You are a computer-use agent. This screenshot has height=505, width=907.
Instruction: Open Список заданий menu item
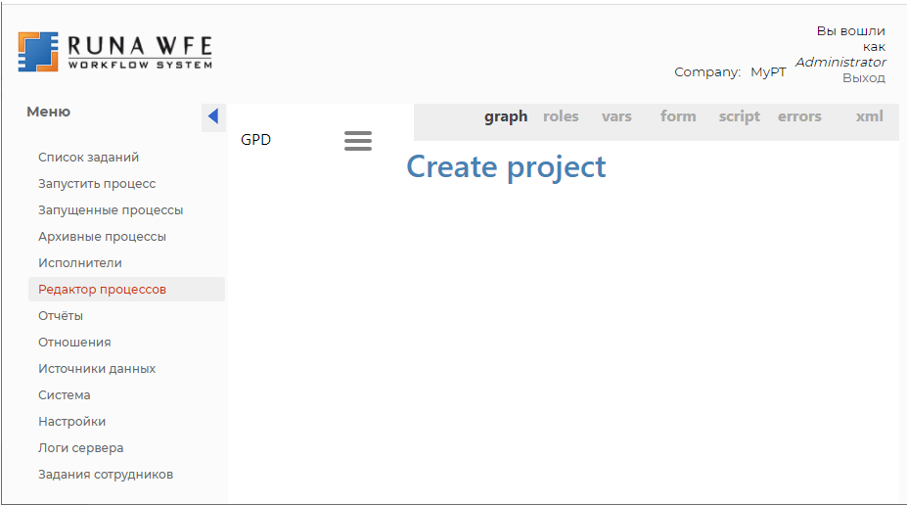coord(88,158)
